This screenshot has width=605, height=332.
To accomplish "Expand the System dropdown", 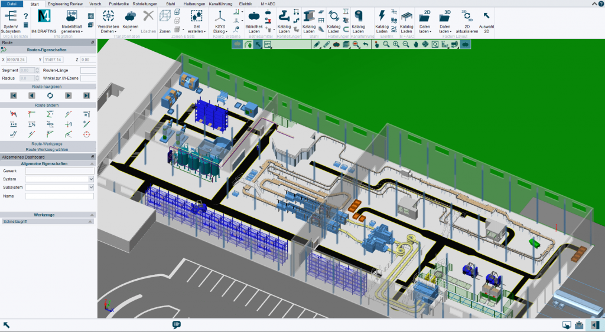I will [91, 179].
